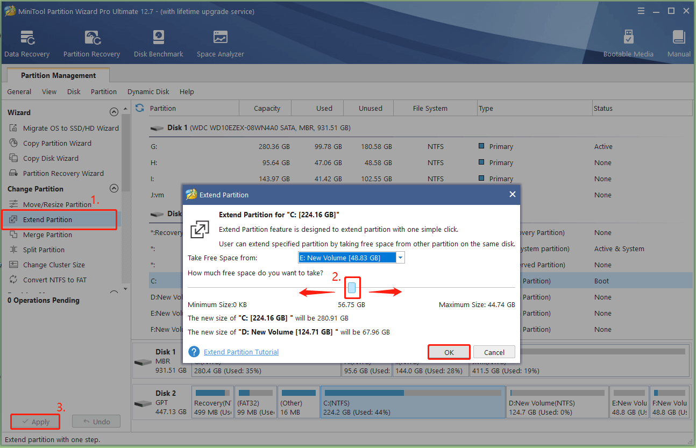
Task: Click the 280.36 GB capacity cell
Action: coord(274,146)
